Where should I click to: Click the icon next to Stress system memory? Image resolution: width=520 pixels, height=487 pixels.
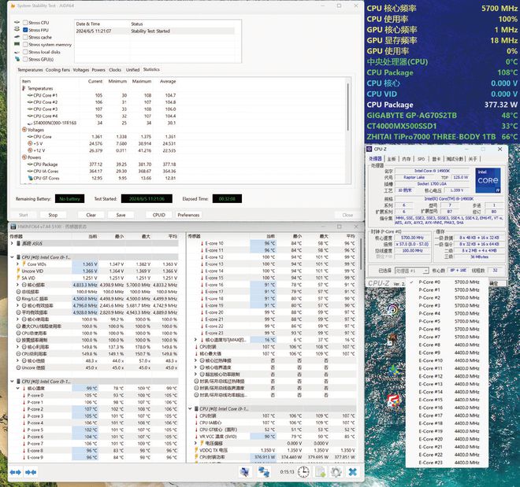(x=17, y=44)
